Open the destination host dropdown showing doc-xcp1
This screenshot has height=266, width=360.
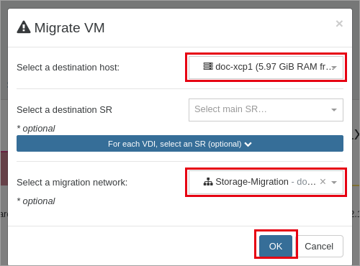click(x=266, y=68)
